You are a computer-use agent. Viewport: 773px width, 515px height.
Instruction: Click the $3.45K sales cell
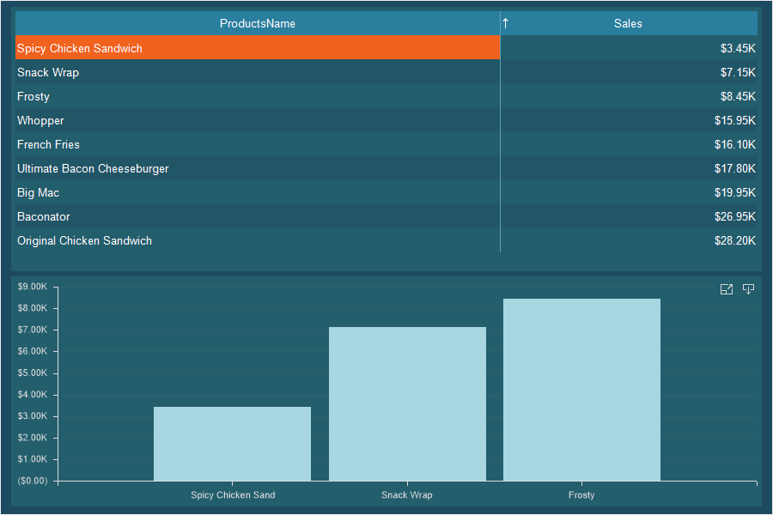coord(738,49)
